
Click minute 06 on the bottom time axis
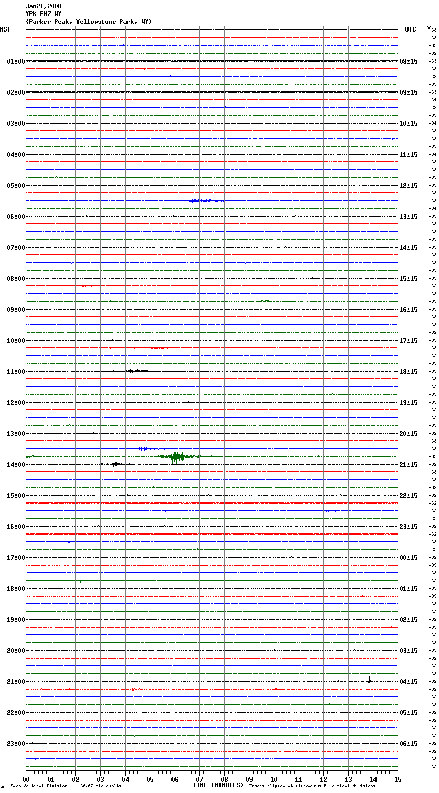175,779
